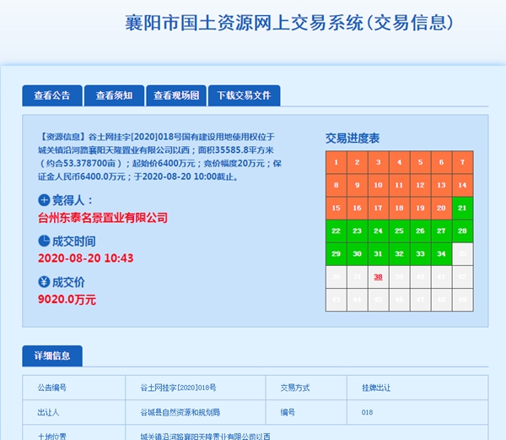Open round 38 link in progress table
The image size is (506, 440).
pos(378,277)
